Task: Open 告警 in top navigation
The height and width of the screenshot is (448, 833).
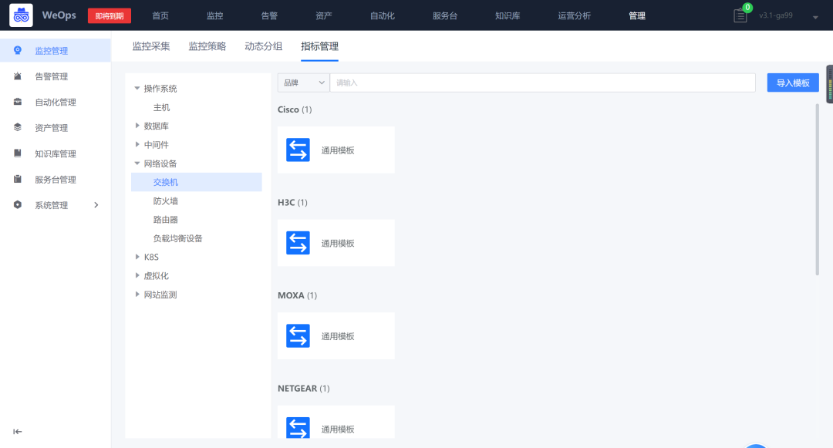Action: click(269, 16)
